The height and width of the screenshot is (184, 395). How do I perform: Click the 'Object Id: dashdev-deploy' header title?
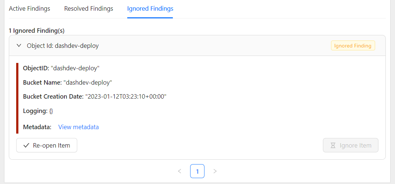[63, 46]
